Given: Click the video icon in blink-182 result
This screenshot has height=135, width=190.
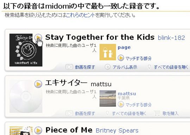Looking at the screenshot, I should tap(69, 67).
